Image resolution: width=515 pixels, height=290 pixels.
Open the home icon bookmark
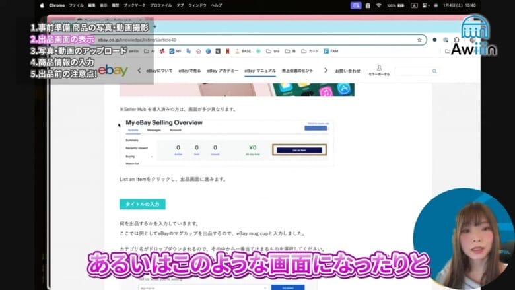click(x=198, y=51)
